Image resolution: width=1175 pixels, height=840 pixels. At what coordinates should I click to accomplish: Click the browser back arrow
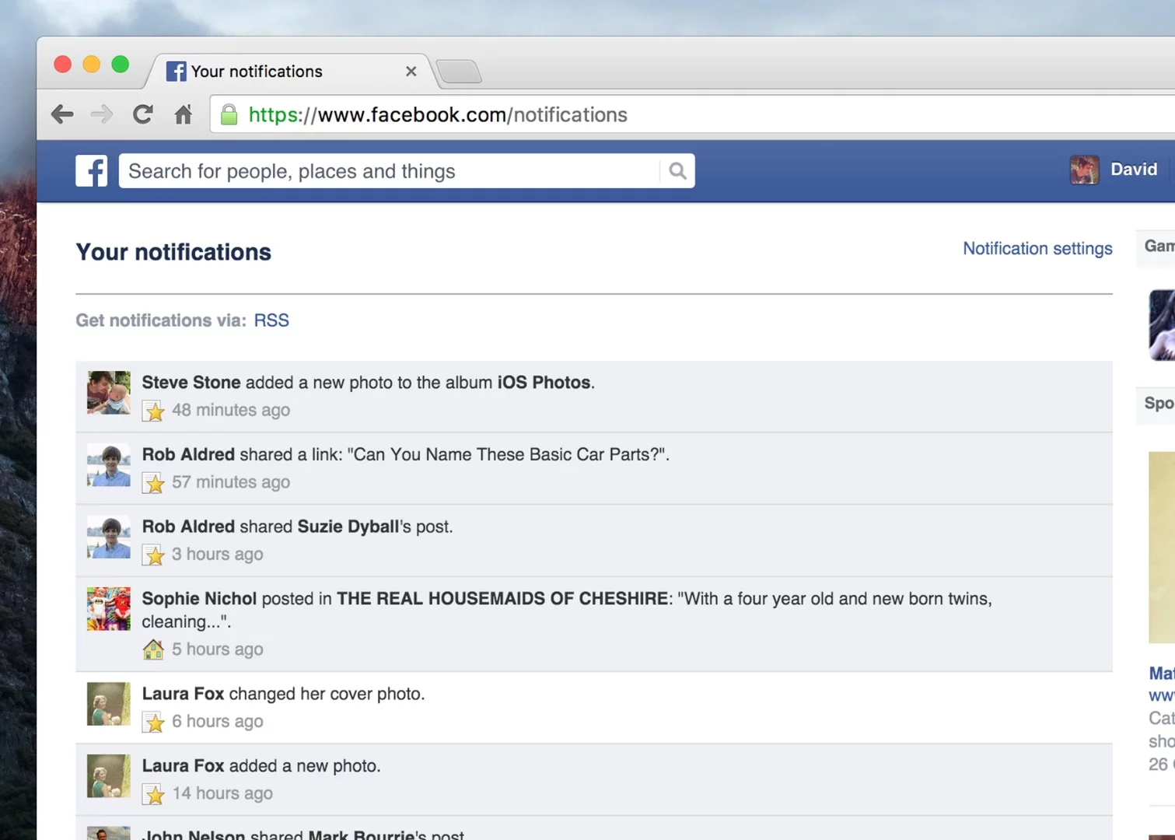pyautogui.click(x=62, y=114)
